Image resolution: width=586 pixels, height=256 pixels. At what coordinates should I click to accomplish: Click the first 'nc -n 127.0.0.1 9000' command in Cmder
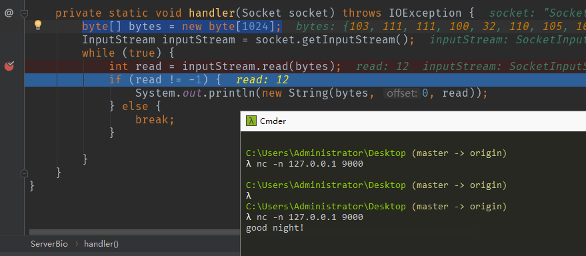pyautogui.click(x=310, y=164)
